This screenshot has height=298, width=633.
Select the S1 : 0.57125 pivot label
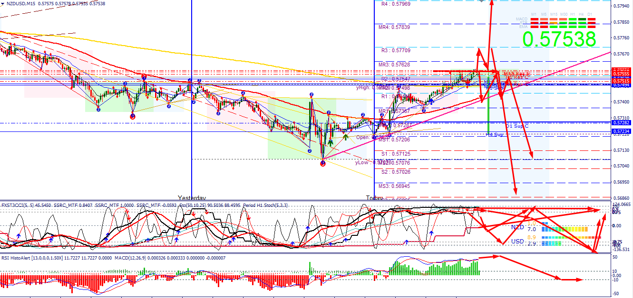tap(396, 154)
